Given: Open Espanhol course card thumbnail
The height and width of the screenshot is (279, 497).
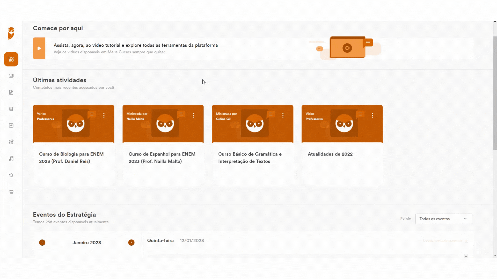Looking at the screenshot, I should click(x=163, y=124).
